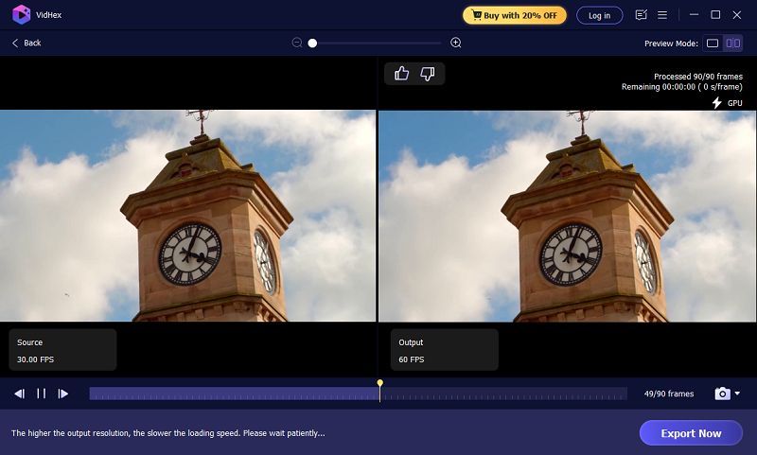757x455 pixels.
Task: Pause the video playback
Action: pos(42,394)
